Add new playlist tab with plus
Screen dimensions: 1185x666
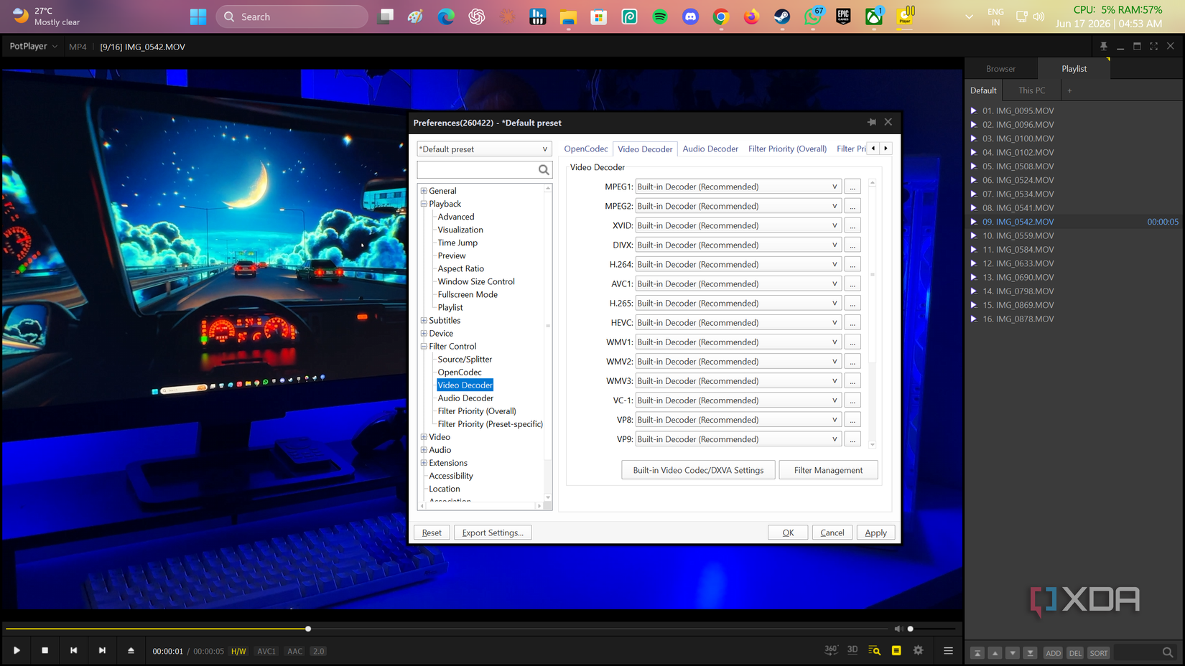coord(1069,90)
